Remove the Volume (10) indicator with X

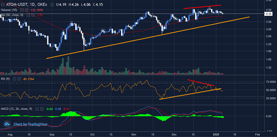click(27, 10)
